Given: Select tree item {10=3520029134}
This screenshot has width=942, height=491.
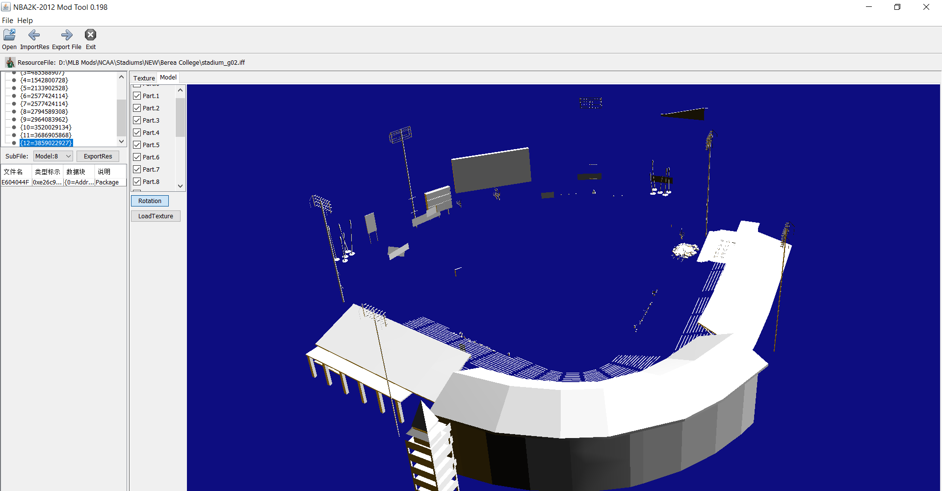Looking at the screenshot, I should click(46, 127).
